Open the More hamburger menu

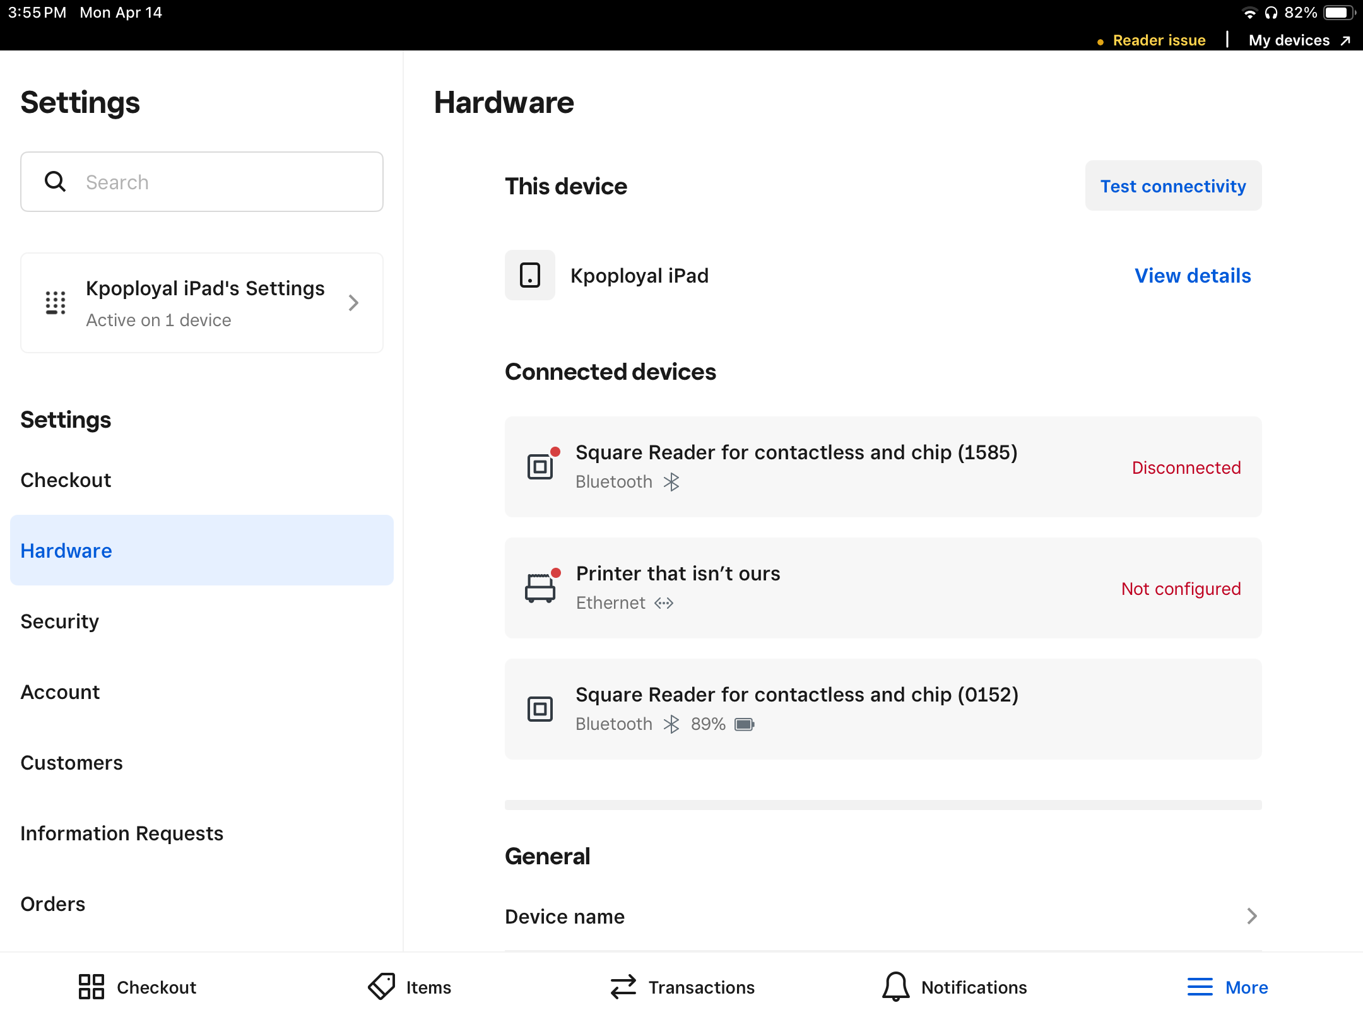pos(1200,987)
